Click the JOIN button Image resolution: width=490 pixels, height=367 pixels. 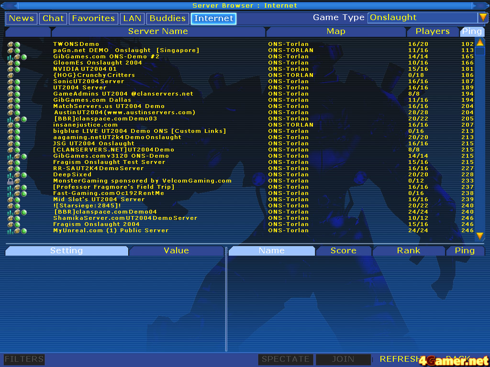pos(343,359)
